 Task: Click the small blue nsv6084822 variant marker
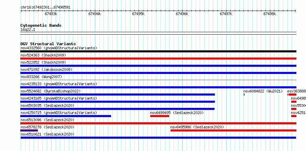(x=244, y=95)
